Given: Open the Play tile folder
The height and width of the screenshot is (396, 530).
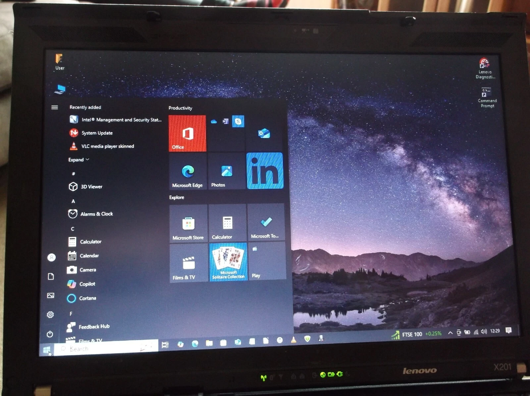Looking at the screenshot, I should click(x=267, y=261).
